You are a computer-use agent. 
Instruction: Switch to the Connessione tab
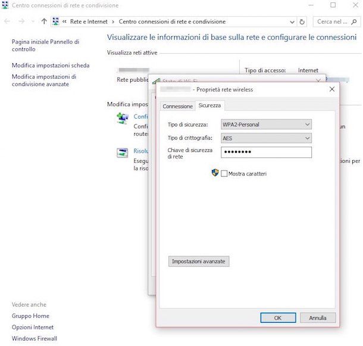pyautogui.click(x=177, y=106)
